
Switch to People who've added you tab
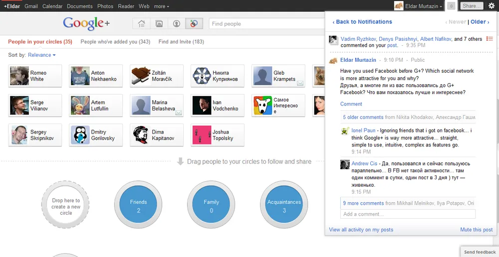coord(115,42)
